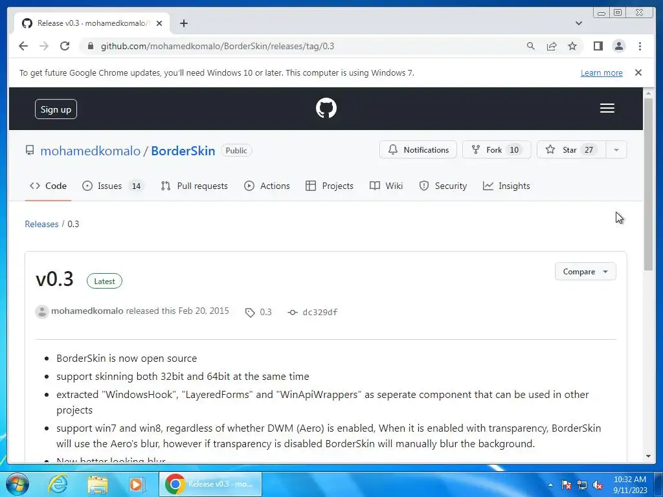This screenshot has width=663, height=497.
Task: Click the Notifications button
Action: click(418, 150)
